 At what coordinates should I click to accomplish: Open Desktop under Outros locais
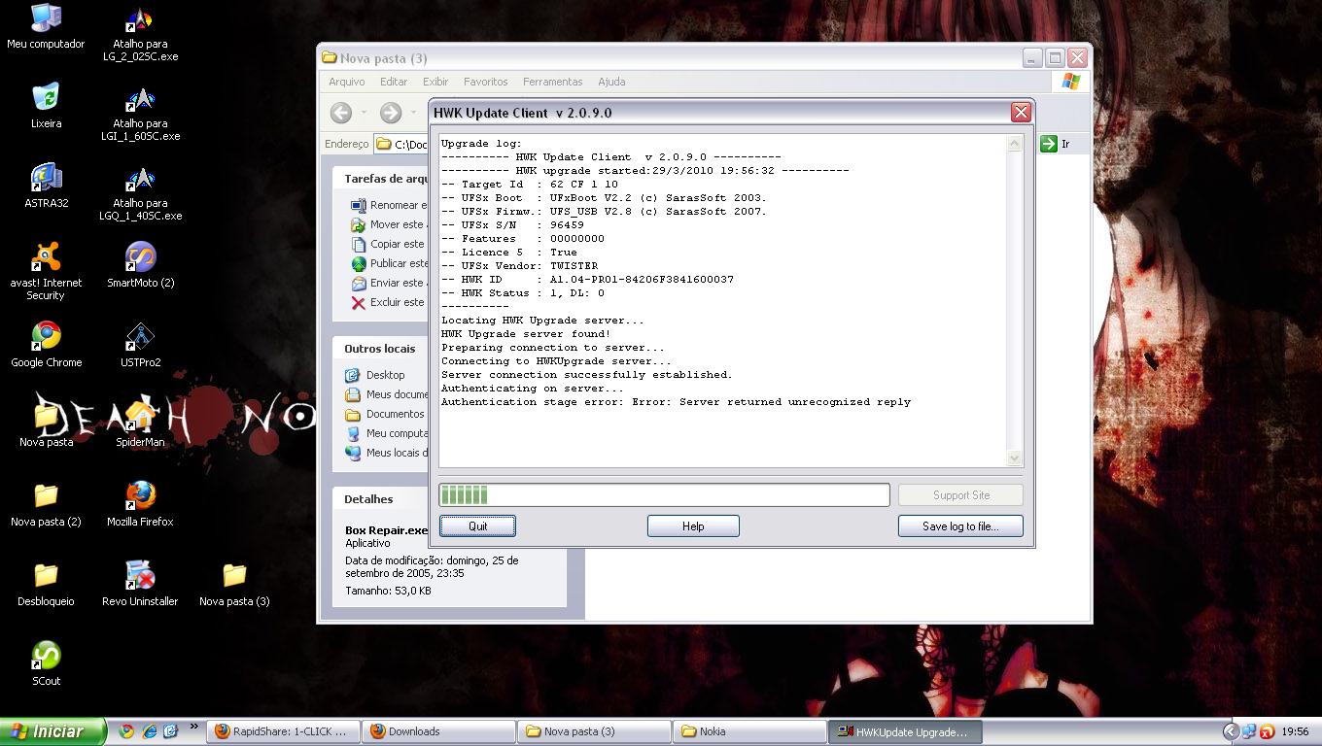375,375
